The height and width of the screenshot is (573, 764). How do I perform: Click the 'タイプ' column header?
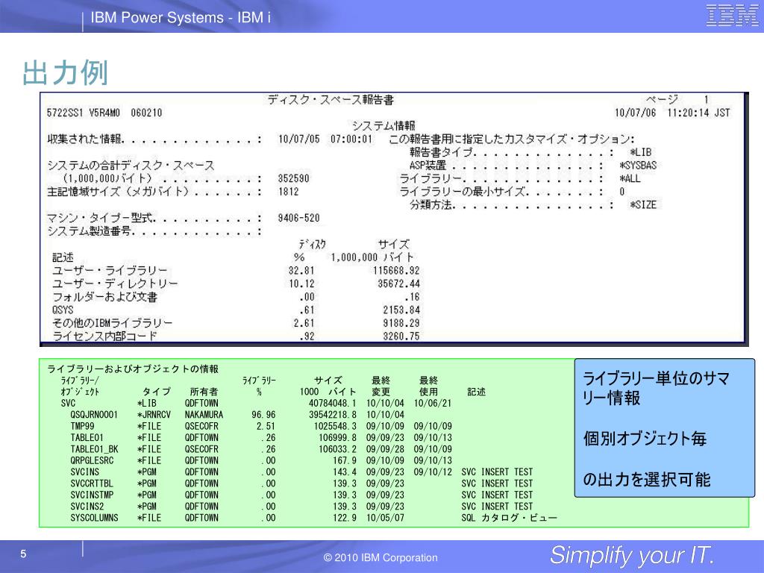point(157,392)
